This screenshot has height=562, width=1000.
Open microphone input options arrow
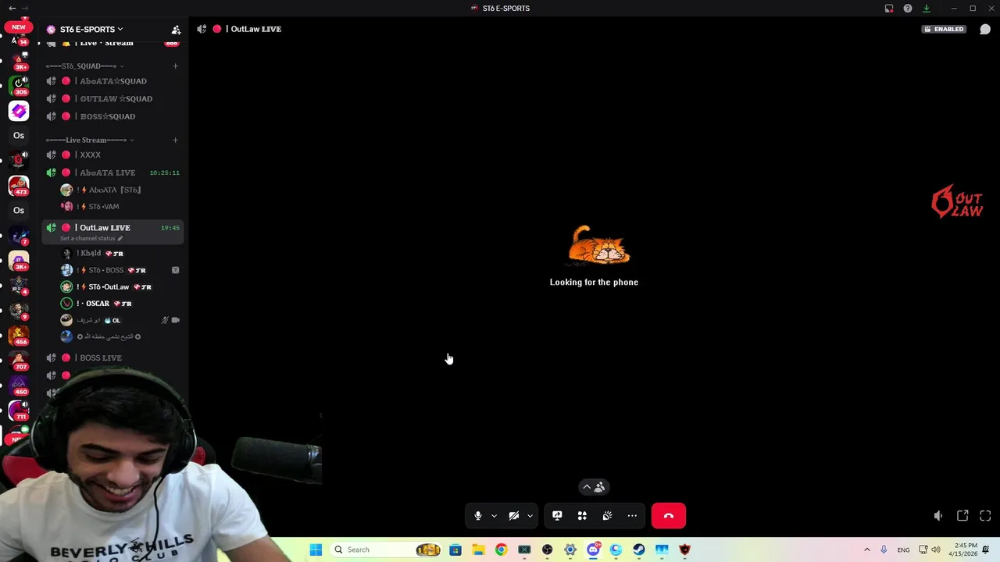tap(494, 516)
